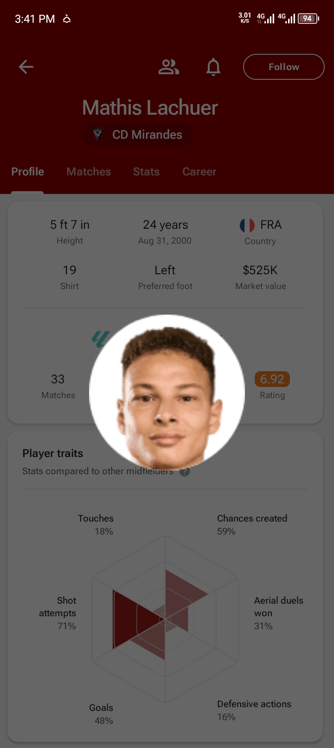Tap the 33 Matches stat

[x=58, y=386]
